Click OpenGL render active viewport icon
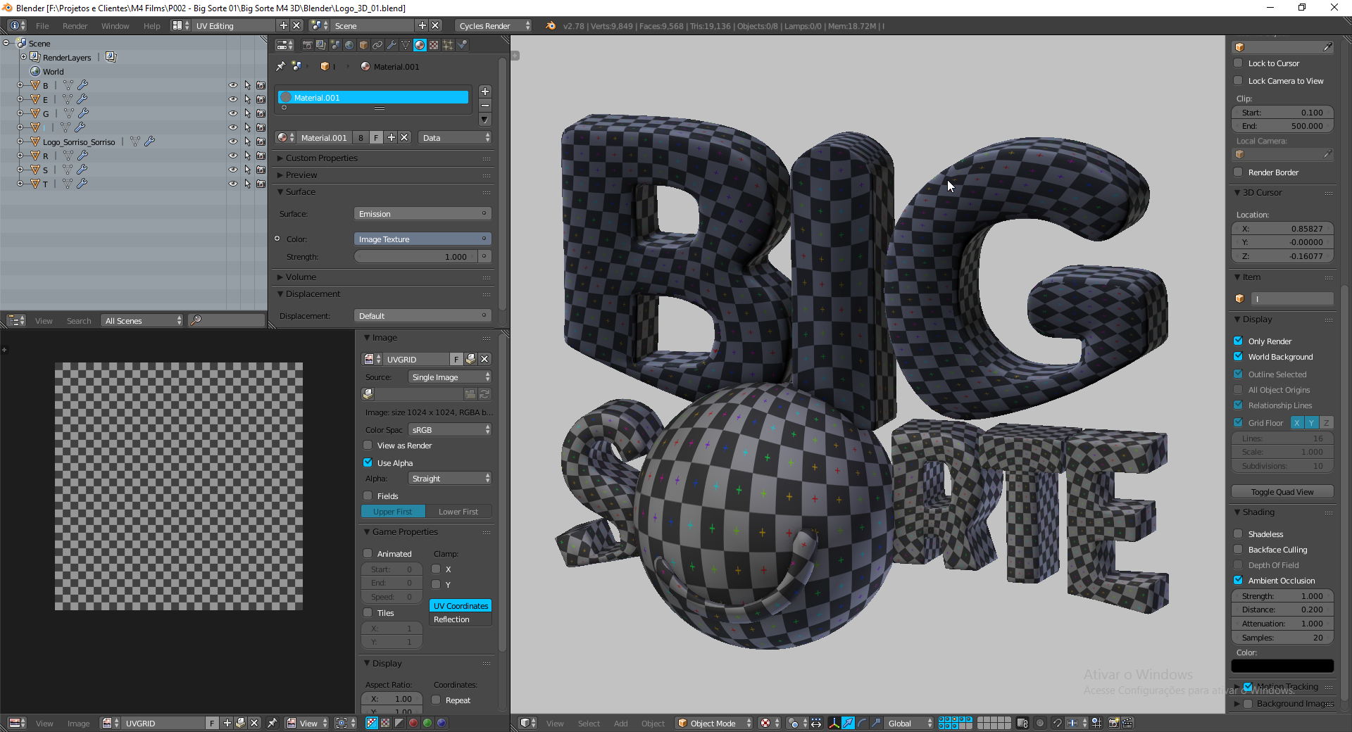The width and height of the screenshot is (1352, 732). click(1113, 723)
